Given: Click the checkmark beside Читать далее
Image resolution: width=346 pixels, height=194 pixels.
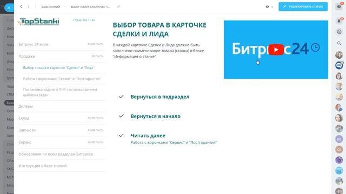Looking at the screenshot, I should pos(121,135).
